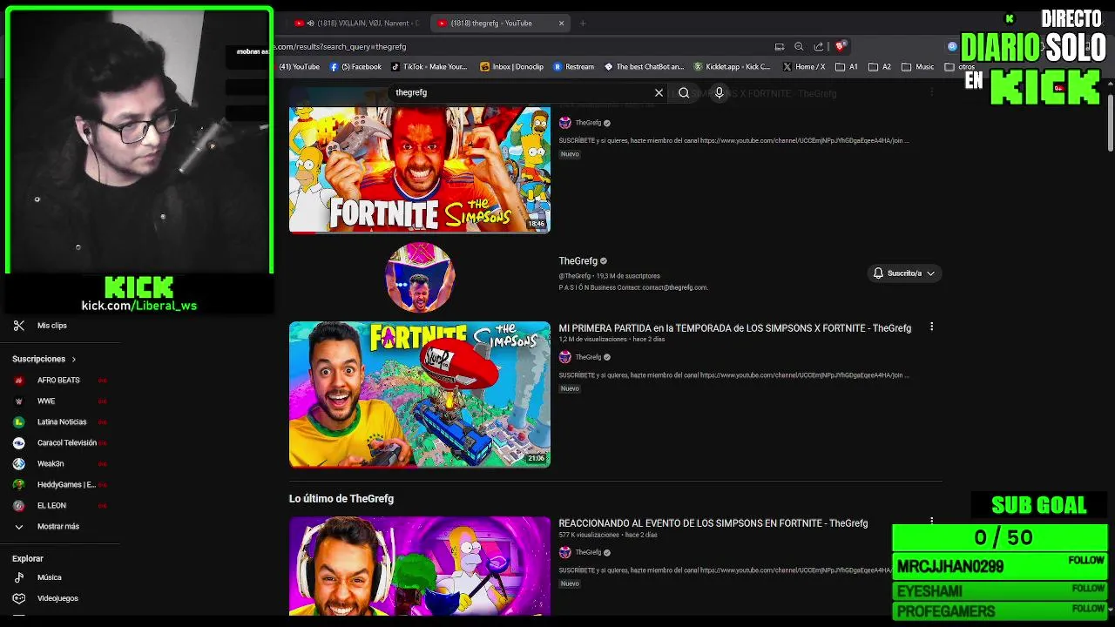Open the Home / X bookmark
Image resolution: width=1115 pixels, height=627 pixels.
click(804, 67)
